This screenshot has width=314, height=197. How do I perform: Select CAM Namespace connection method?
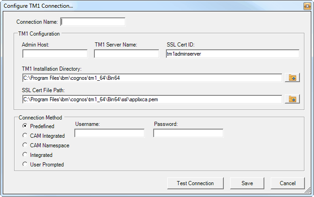[25, 145]
